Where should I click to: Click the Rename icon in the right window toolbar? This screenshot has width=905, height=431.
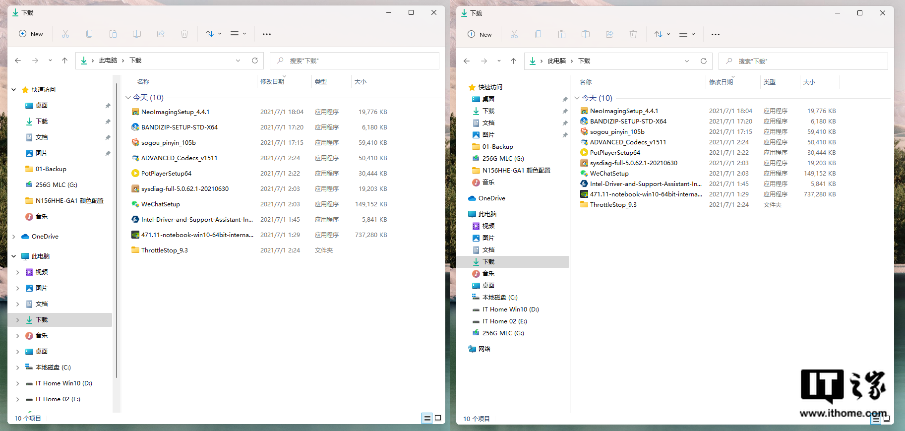coord(586,34)
